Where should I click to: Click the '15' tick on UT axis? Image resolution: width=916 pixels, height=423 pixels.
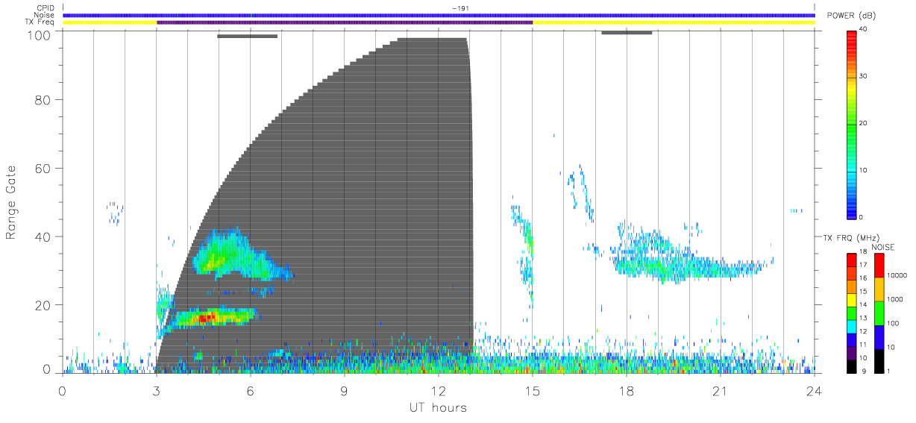[x=533, y=390]
